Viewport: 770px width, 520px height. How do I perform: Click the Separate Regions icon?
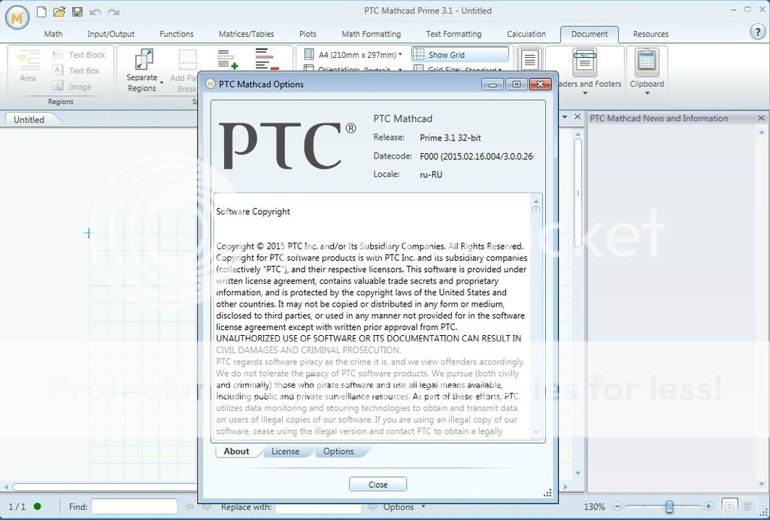(143, 60)
